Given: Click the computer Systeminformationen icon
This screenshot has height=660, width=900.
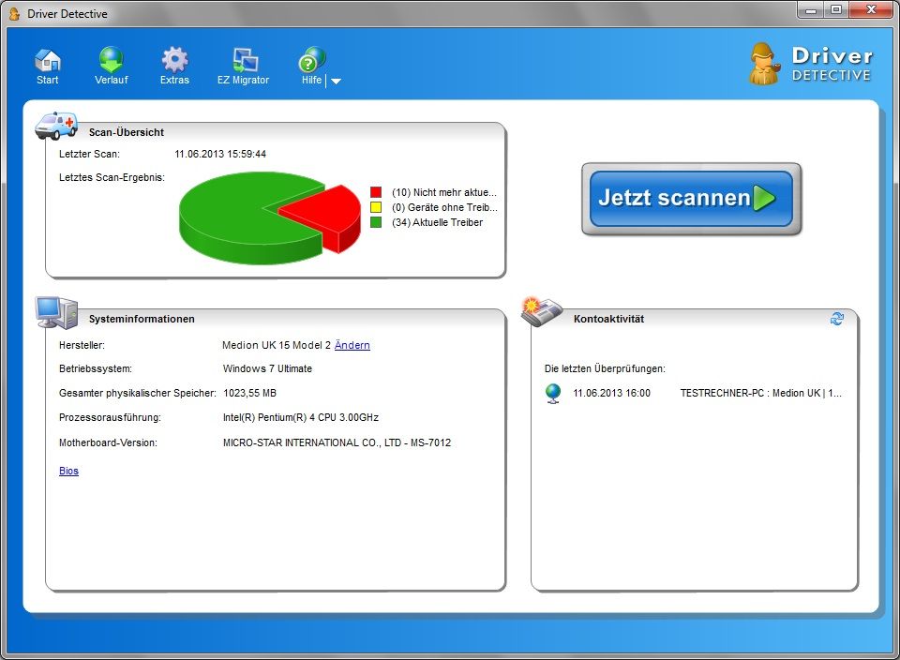Looking at the screenshot, I should click(56, 313).
